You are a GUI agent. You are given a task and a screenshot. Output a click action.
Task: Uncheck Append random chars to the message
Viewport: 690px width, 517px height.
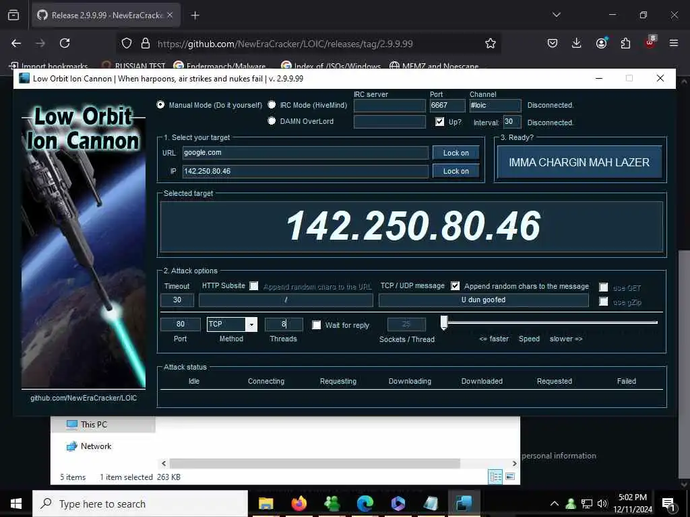coord(455,285)
